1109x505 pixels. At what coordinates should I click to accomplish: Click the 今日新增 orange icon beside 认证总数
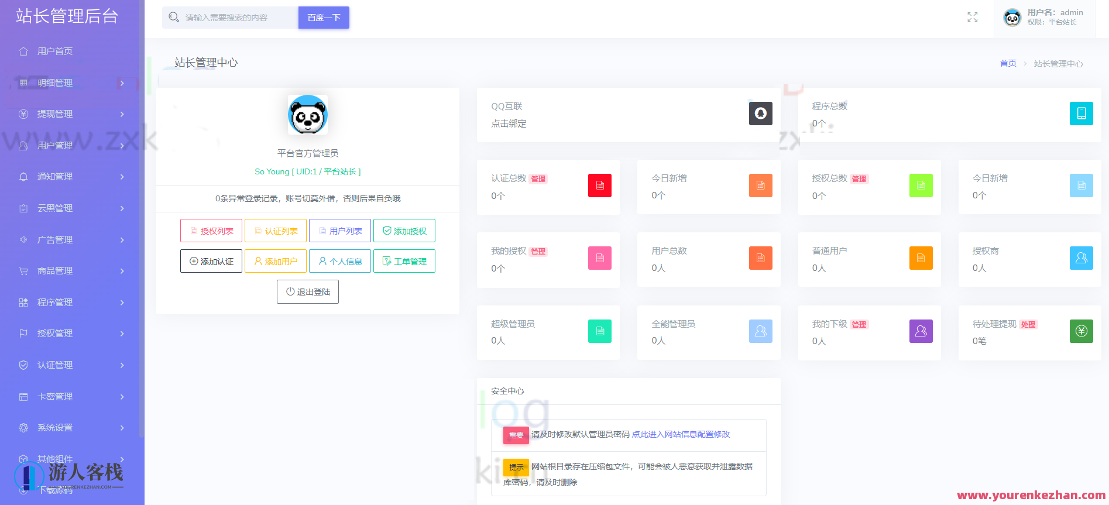point(760,185)
